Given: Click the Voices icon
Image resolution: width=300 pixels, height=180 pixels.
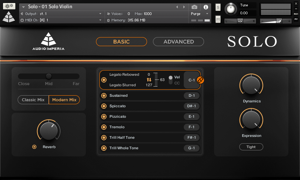Looking at the screenshot, I should click(x=108, y=13).
